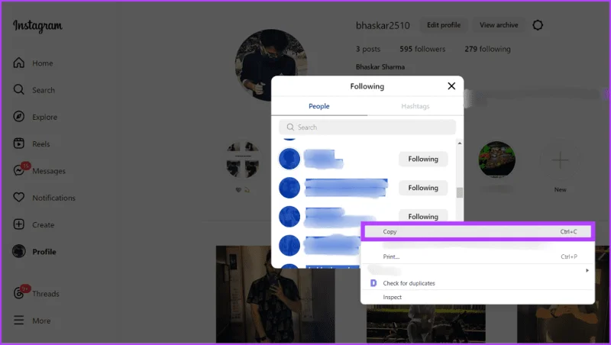The height and width of the screenshot is (345, 611).
Task: Open the Threads icon
Action: click(18, 293)
